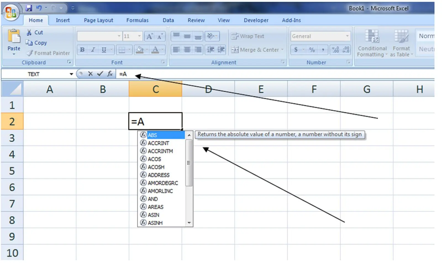Open the Alignment dialog launcher
Screen dimensions: 442x263
click(x=283, y=62)
